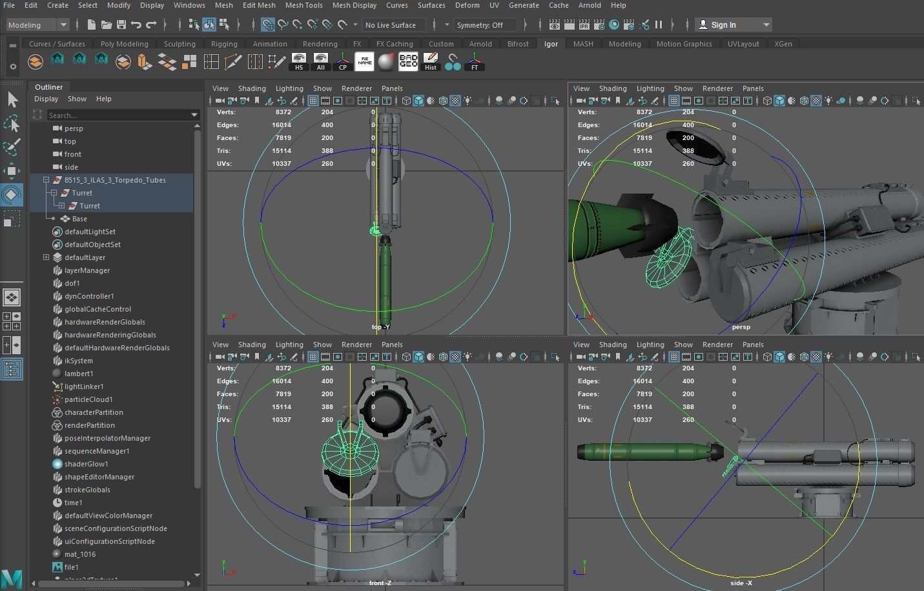
Task: Click the Open Scene folder icon
Action: pos(107,25)
